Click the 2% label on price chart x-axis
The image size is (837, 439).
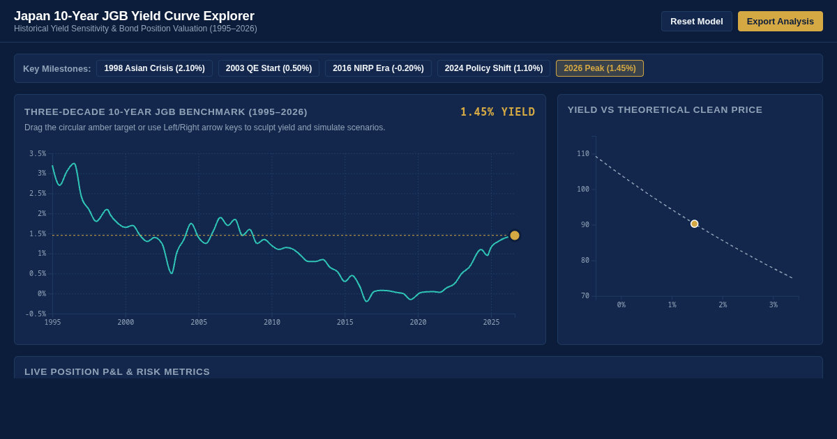(x=723, y=305)
